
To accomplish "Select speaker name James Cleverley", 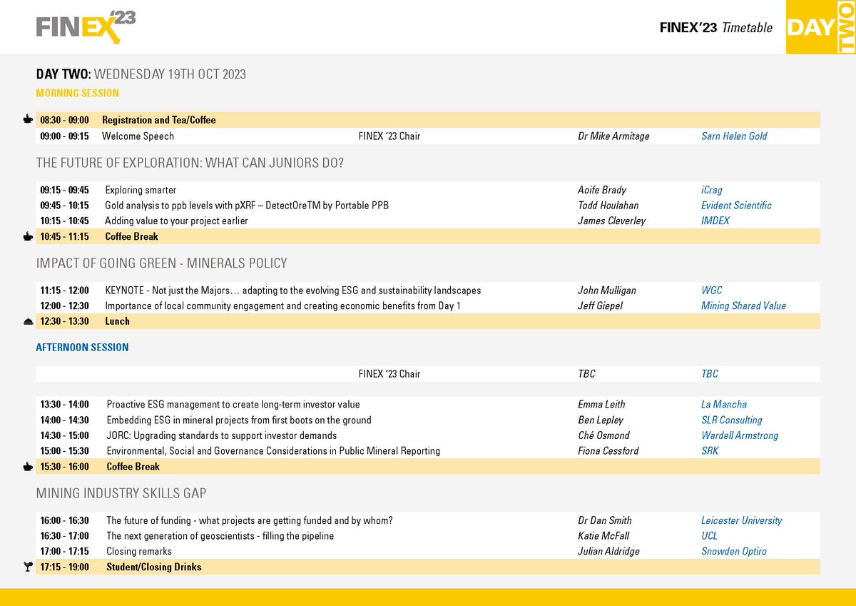I will (612, 221).
